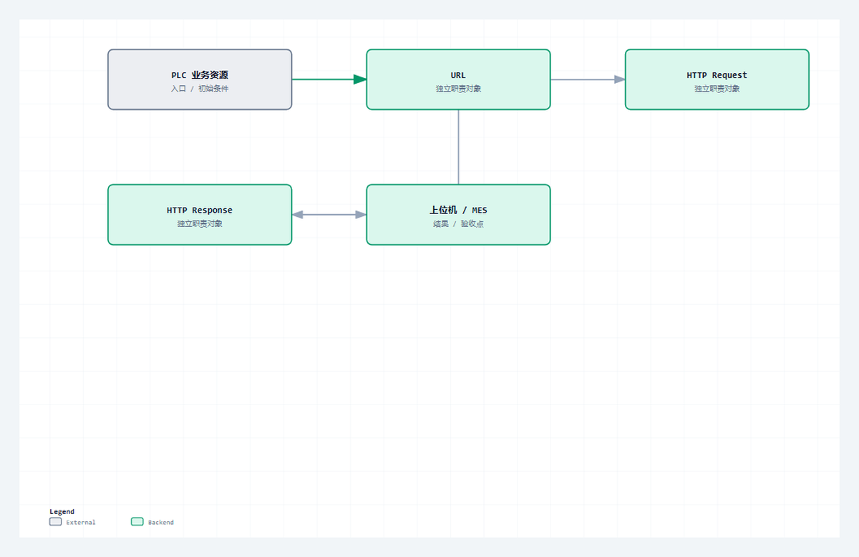The image size is (859, 557).
Task: Select the green arrow from PLC to URL
Action: pyautogui.click(x=329, y=79)
